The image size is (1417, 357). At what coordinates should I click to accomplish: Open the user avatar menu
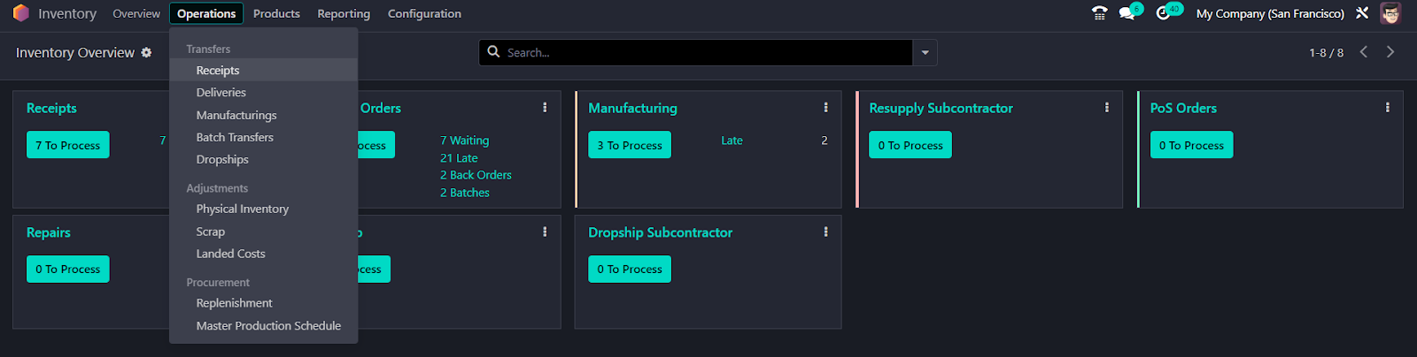click(x=1390, y=13)
